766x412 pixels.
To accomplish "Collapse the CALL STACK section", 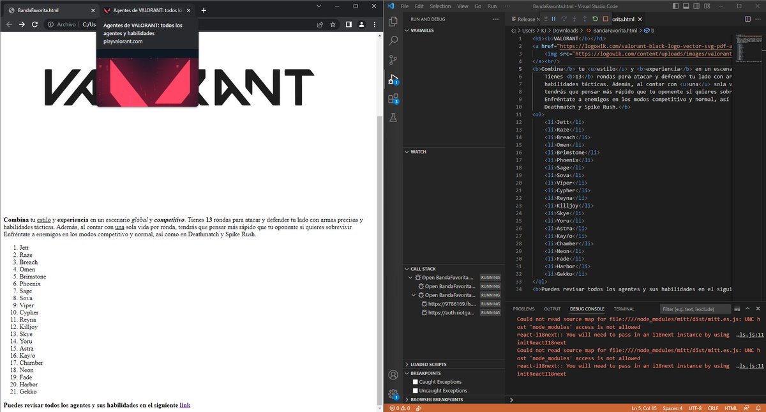I will (454, 269).
